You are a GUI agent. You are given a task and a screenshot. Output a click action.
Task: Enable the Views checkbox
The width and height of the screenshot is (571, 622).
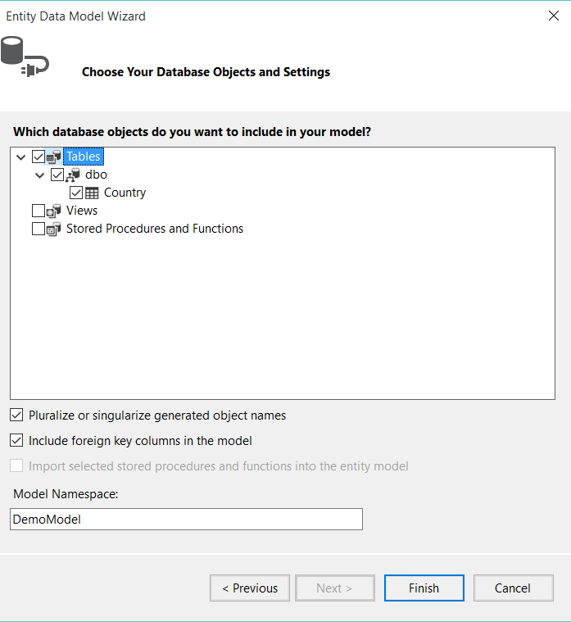39,211
